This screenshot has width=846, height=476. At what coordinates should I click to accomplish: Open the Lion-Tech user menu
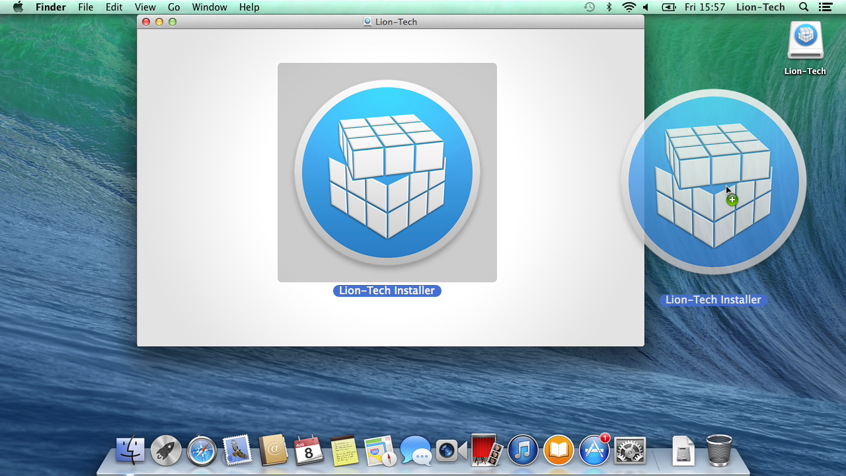coord(760,7)
